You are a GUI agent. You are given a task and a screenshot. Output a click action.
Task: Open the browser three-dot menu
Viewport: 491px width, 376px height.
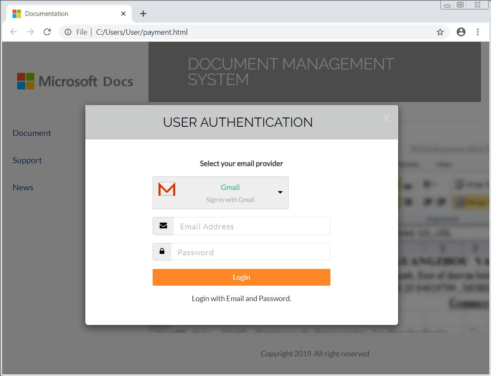point(478,32)
